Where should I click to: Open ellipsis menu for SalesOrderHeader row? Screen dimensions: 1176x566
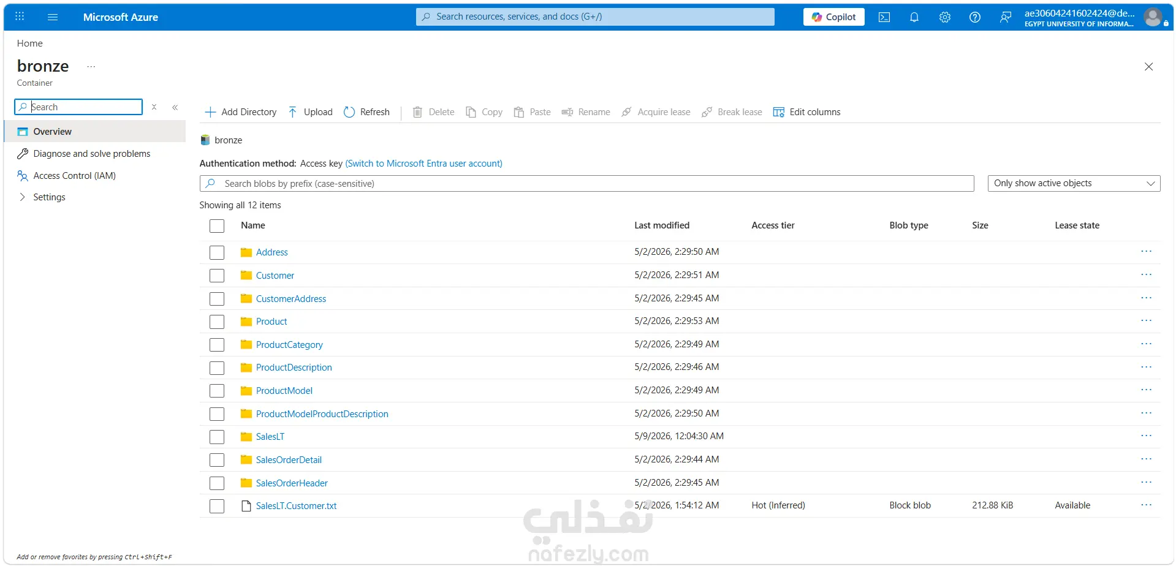click(1146, 483)
